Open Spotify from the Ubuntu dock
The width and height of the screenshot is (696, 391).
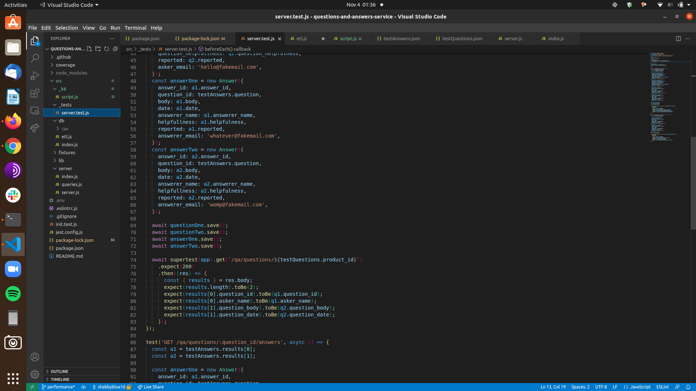13,294
